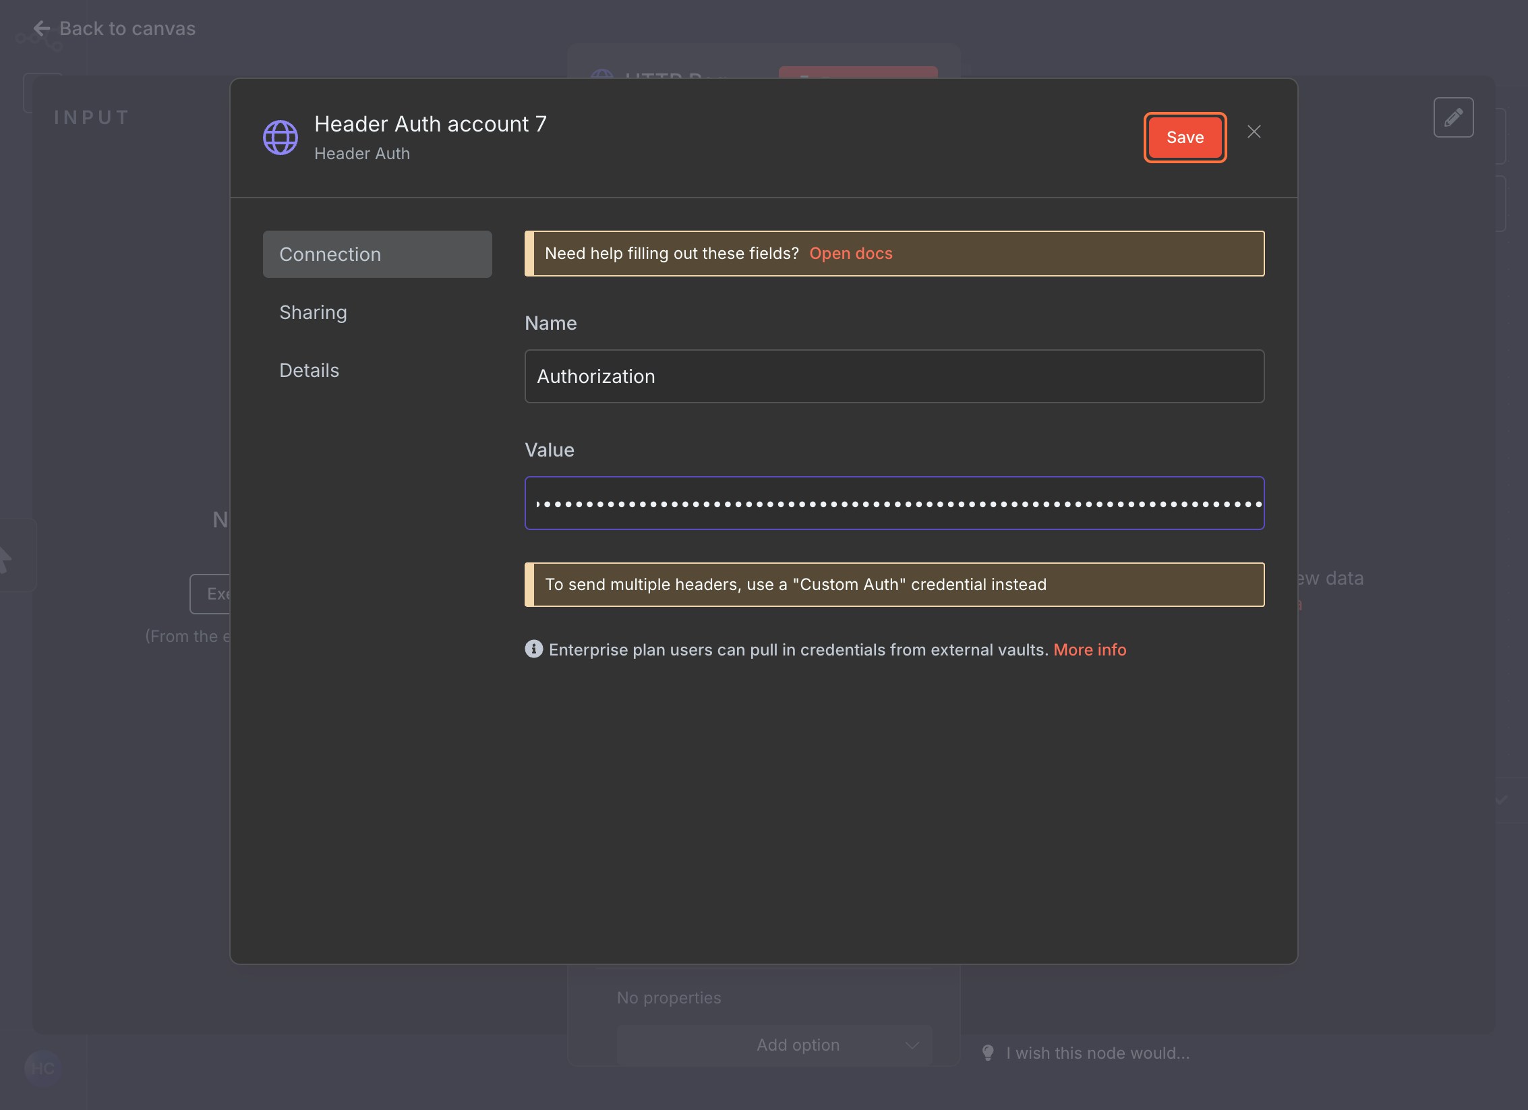Click Back to canvas text

pos(127,28)
